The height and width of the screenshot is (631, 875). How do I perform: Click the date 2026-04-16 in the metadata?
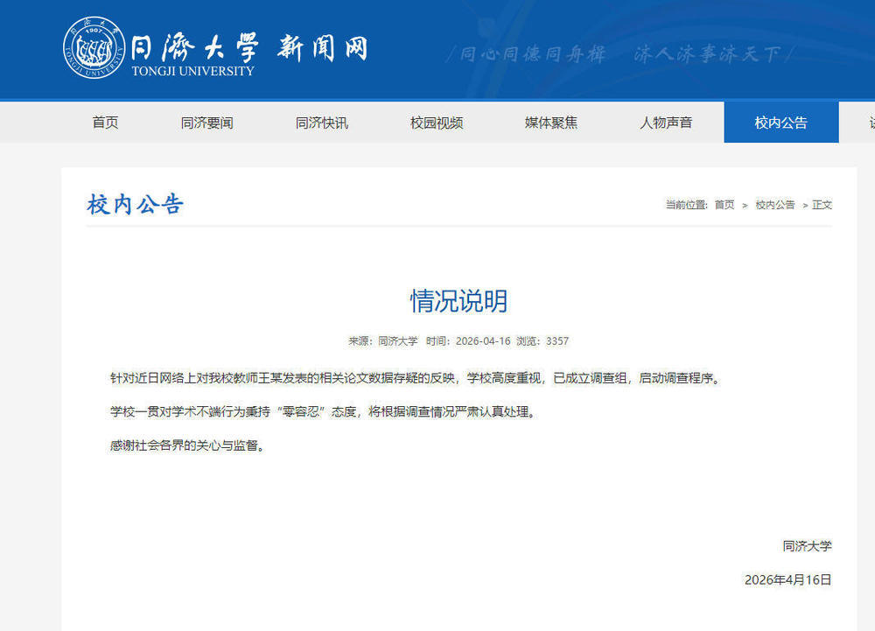point(481,341)
